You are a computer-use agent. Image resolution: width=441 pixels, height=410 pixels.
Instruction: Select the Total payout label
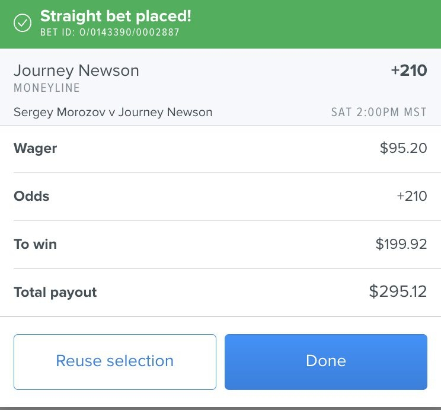[x=55, y=293]
